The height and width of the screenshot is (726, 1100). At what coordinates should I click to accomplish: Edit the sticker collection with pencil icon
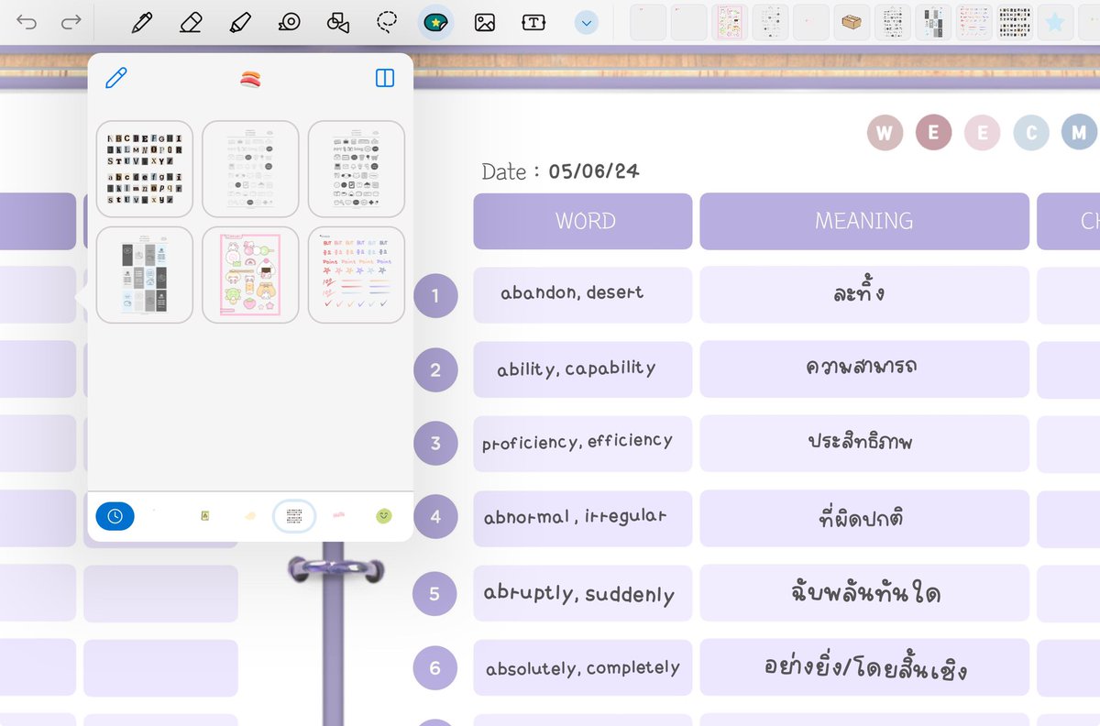click(116, 78)
